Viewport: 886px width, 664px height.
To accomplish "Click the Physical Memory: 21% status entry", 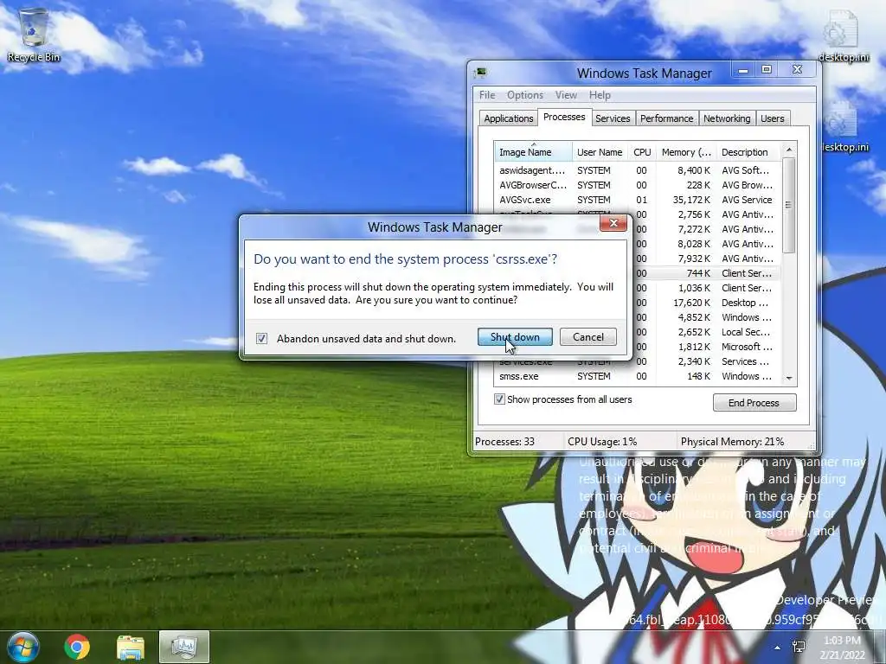I will tap(732, 442).
